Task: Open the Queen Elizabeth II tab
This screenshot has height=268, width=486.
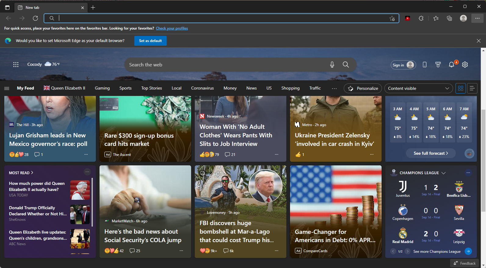Action: click(64, 88)
